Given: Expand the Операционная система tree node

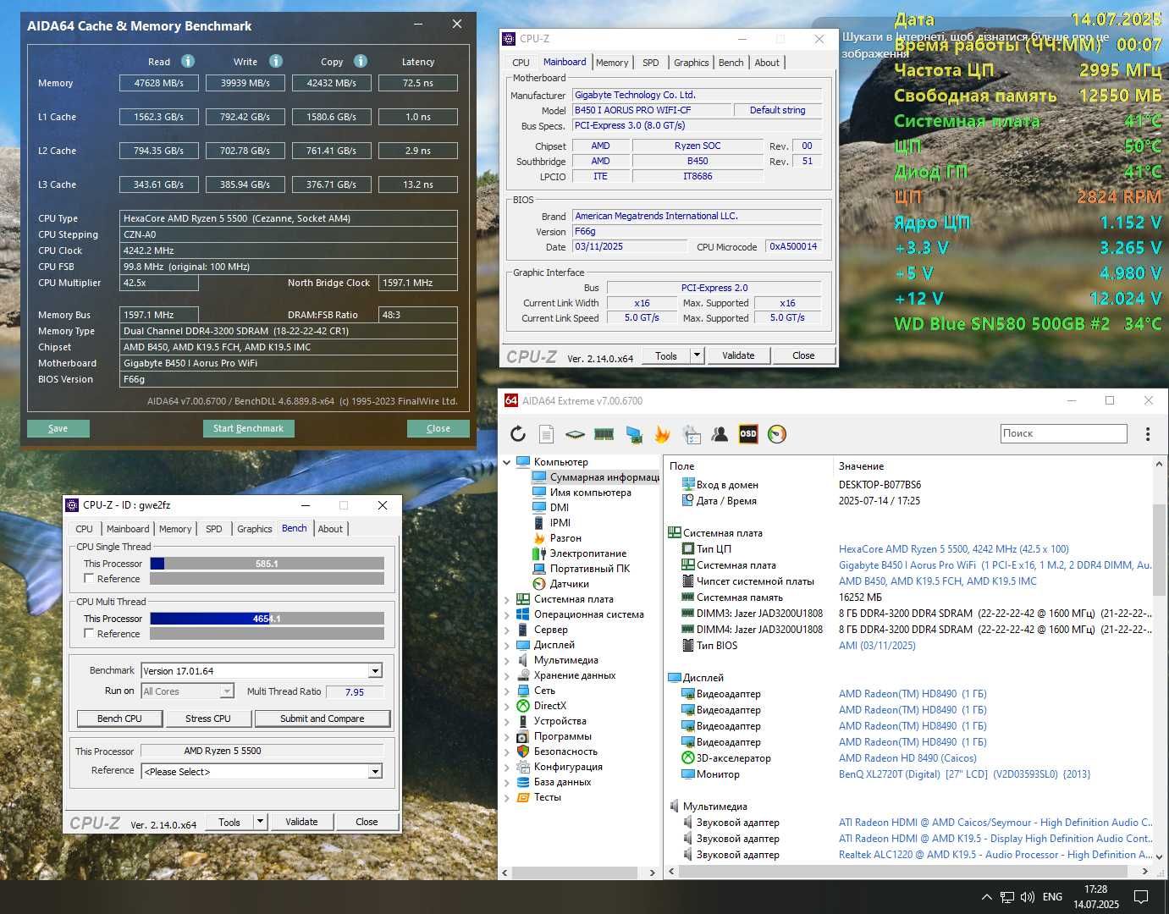Looking at the screenshot, I should 507,614.
